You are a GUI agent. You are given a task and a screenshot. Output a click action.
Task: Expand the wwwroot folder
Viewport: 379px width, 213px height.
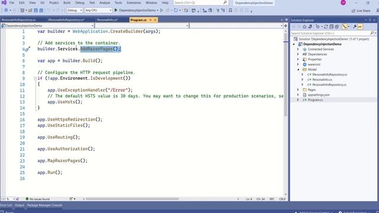pos(298,64)
